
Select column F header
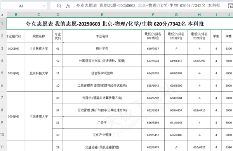153,15
